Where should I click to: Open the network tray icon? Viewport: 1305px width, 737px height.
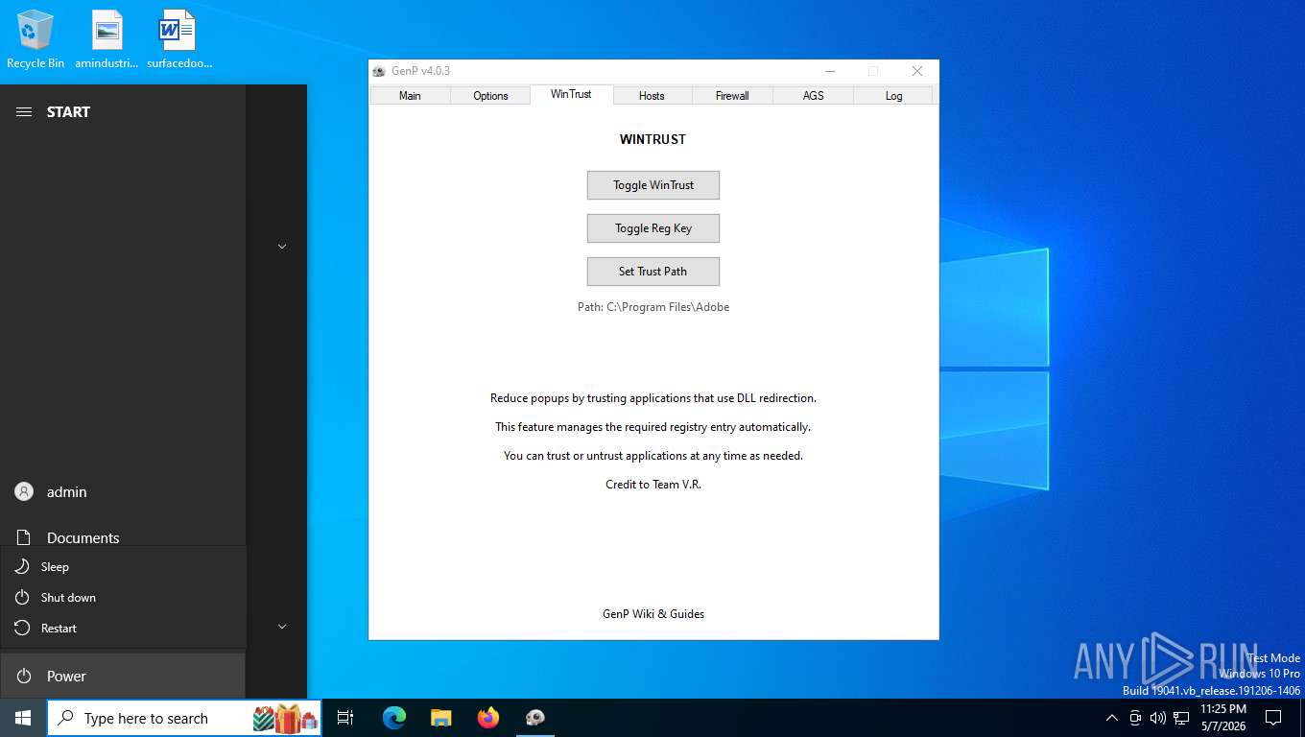[x=1181, y=718]
